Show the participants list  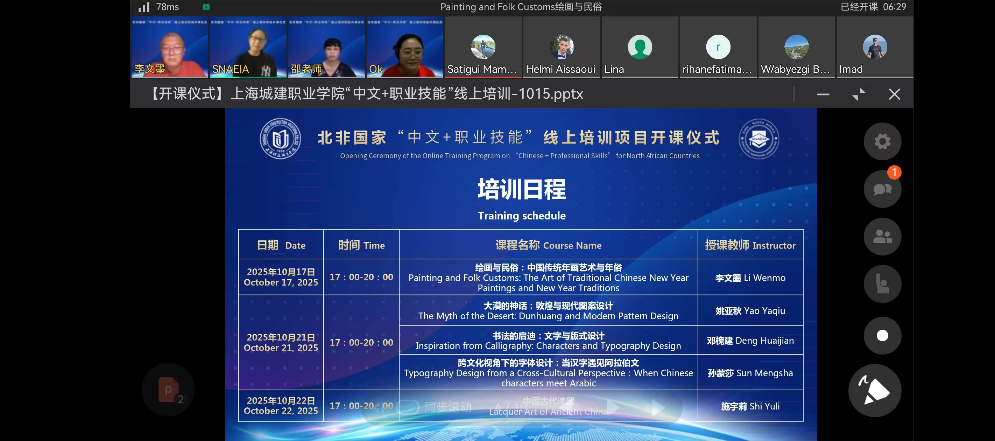[882, 237]
